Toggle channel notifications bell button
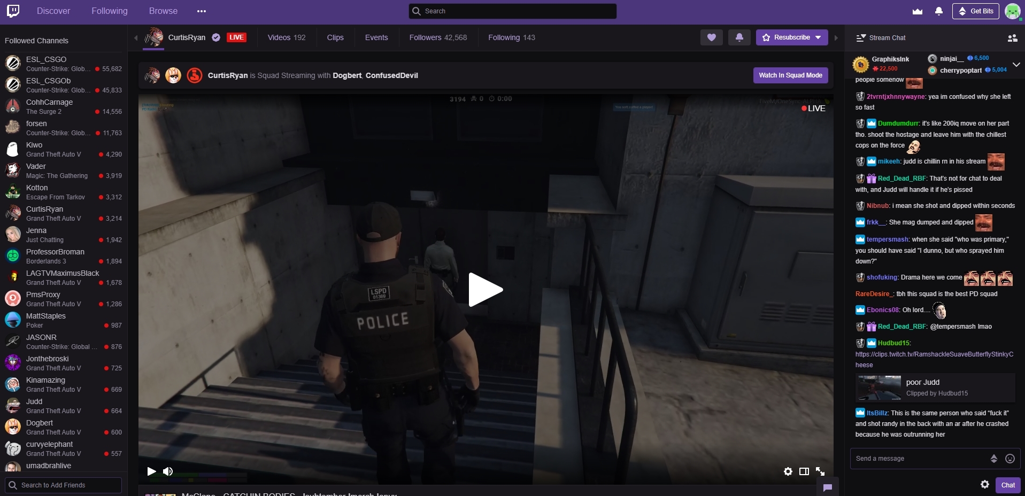The height and width of the screenshot is (496, 1025). (x=739, y=37)
